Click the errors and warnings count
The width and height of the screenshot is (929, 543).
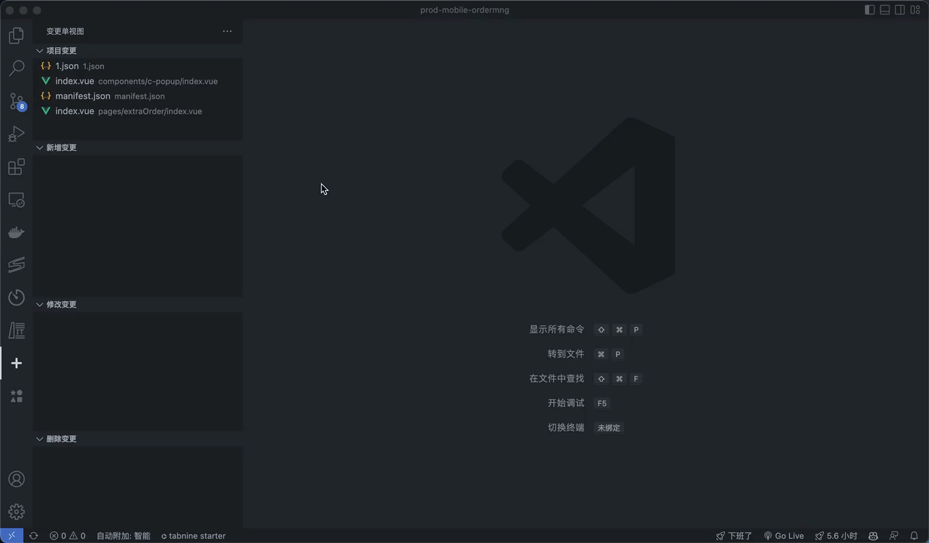point(68,535)
